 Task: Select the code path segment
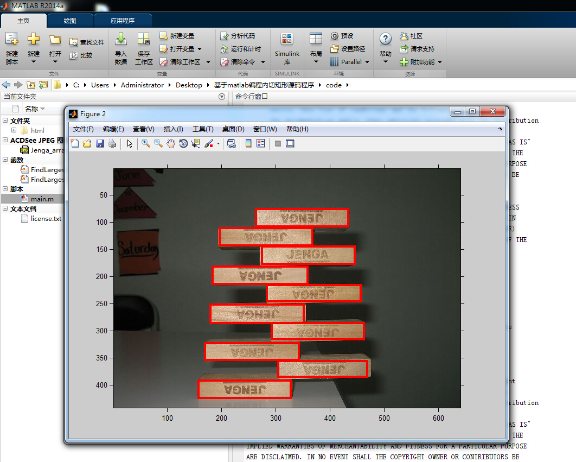click(x=334, y=85)
